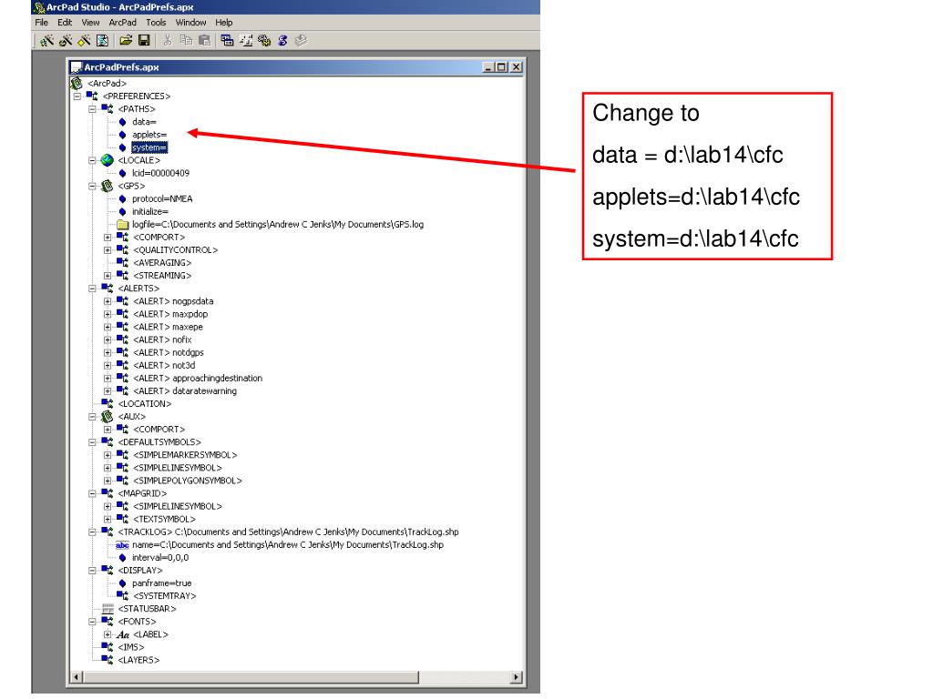Collapse the MAPGRID node
933x699 pixels.
pyautogui.click(x=92, y=493)
